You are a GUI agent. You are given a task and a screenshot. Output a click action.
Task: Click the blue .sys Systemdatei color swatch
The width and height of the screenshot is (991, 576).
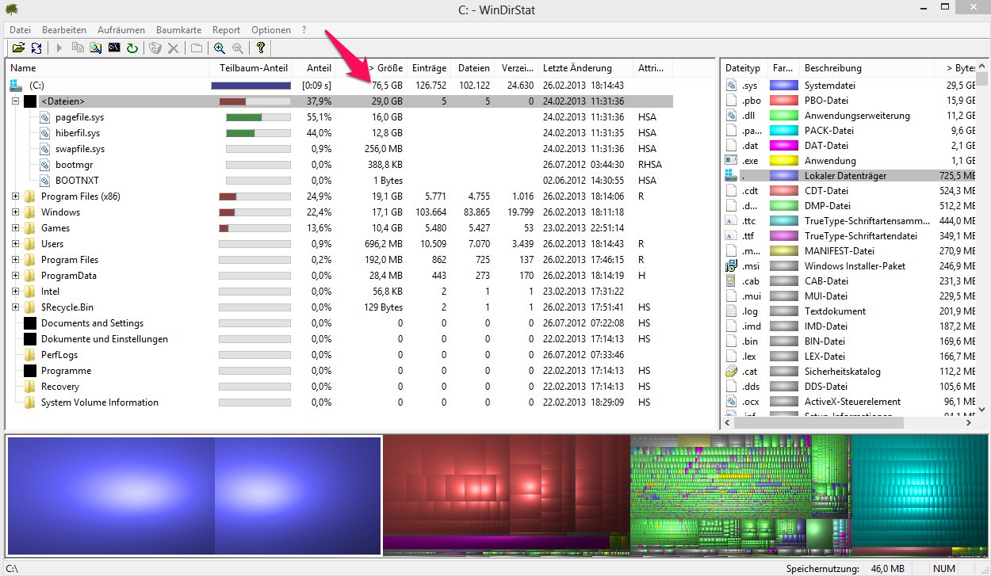[x=783, y=86]
